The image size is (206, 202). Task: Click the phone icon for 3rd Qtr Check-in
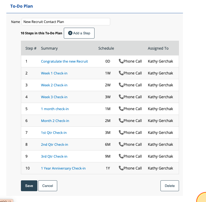coord(121,156)
